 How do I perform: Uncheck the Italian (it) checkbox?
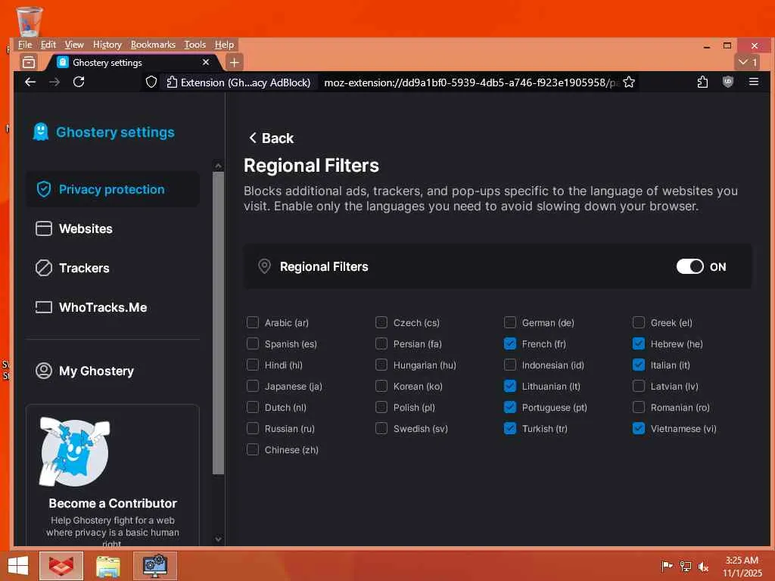pyautogui.click(x=638, y=365)
